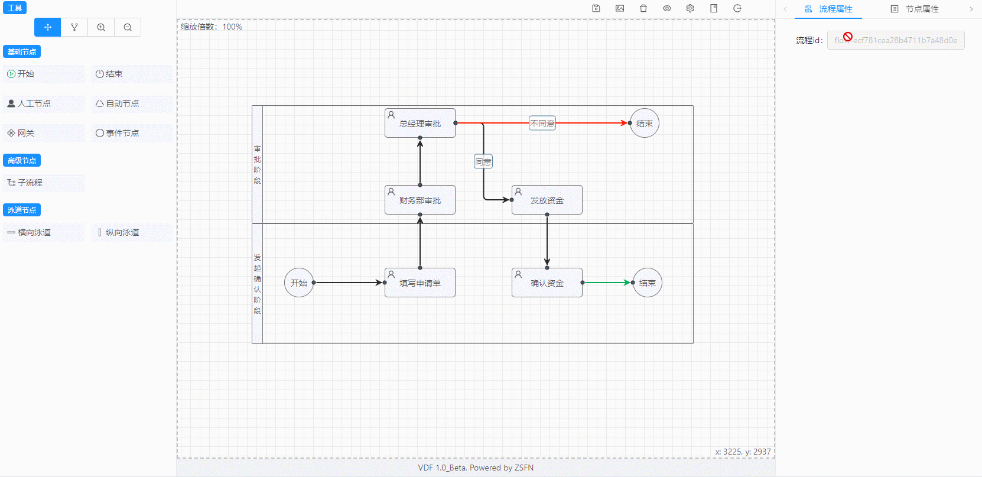Viewport: 982px width, 477px height.
Task: Click the green arrow edge to 结束
Action: pos(607,283)
